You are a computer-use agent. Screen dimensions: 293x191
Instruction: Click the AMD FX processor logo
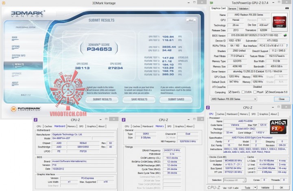point(279,127)
